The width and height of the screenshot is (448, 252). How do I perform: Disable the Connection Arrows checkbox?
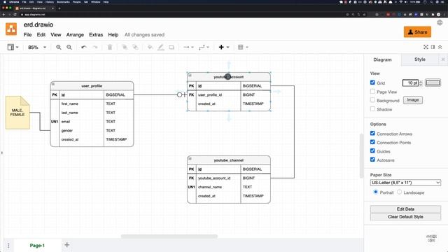372,134
